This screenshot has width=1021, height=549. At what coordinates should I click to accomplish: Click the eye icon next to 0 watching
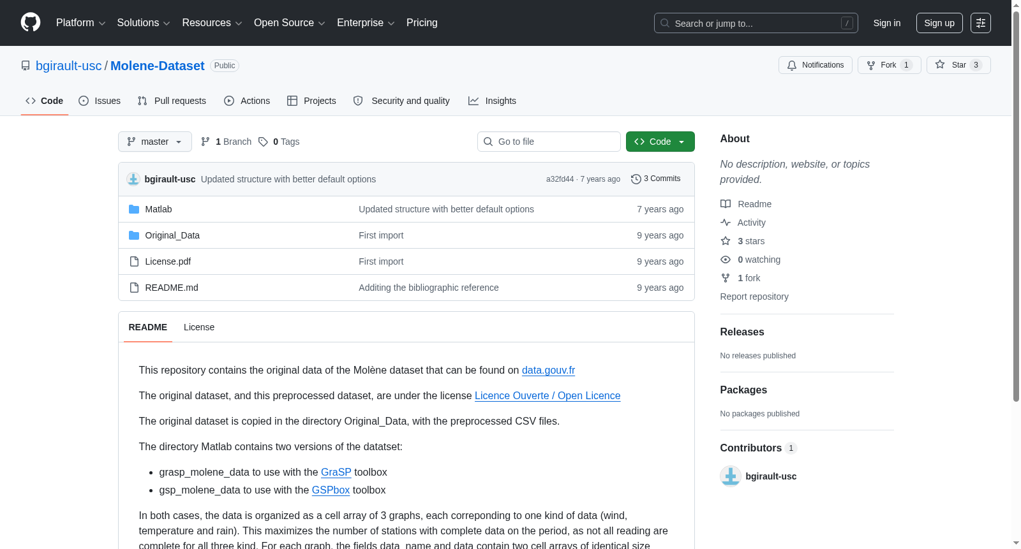coord(726,260)
